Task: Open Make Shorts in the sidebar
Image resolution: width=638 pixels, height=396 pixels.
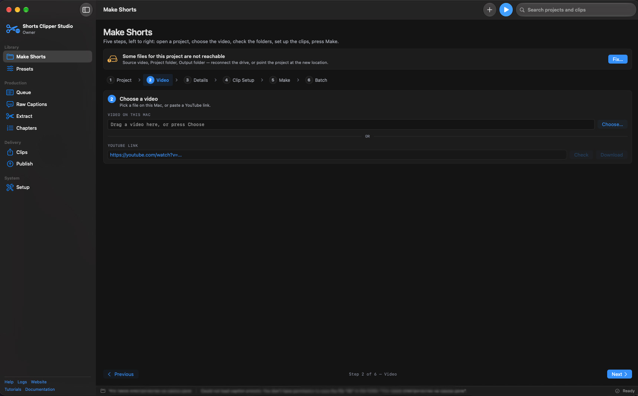Action: [x=48, y=57]
